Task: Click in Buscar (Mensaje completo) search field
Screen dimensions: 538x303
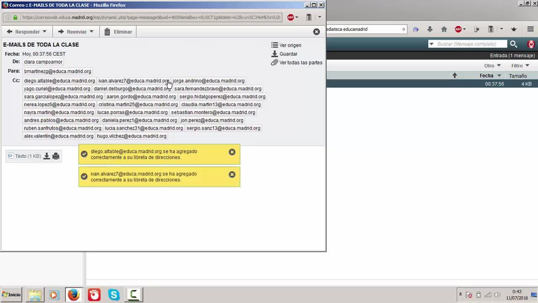Action: [471, 44]
